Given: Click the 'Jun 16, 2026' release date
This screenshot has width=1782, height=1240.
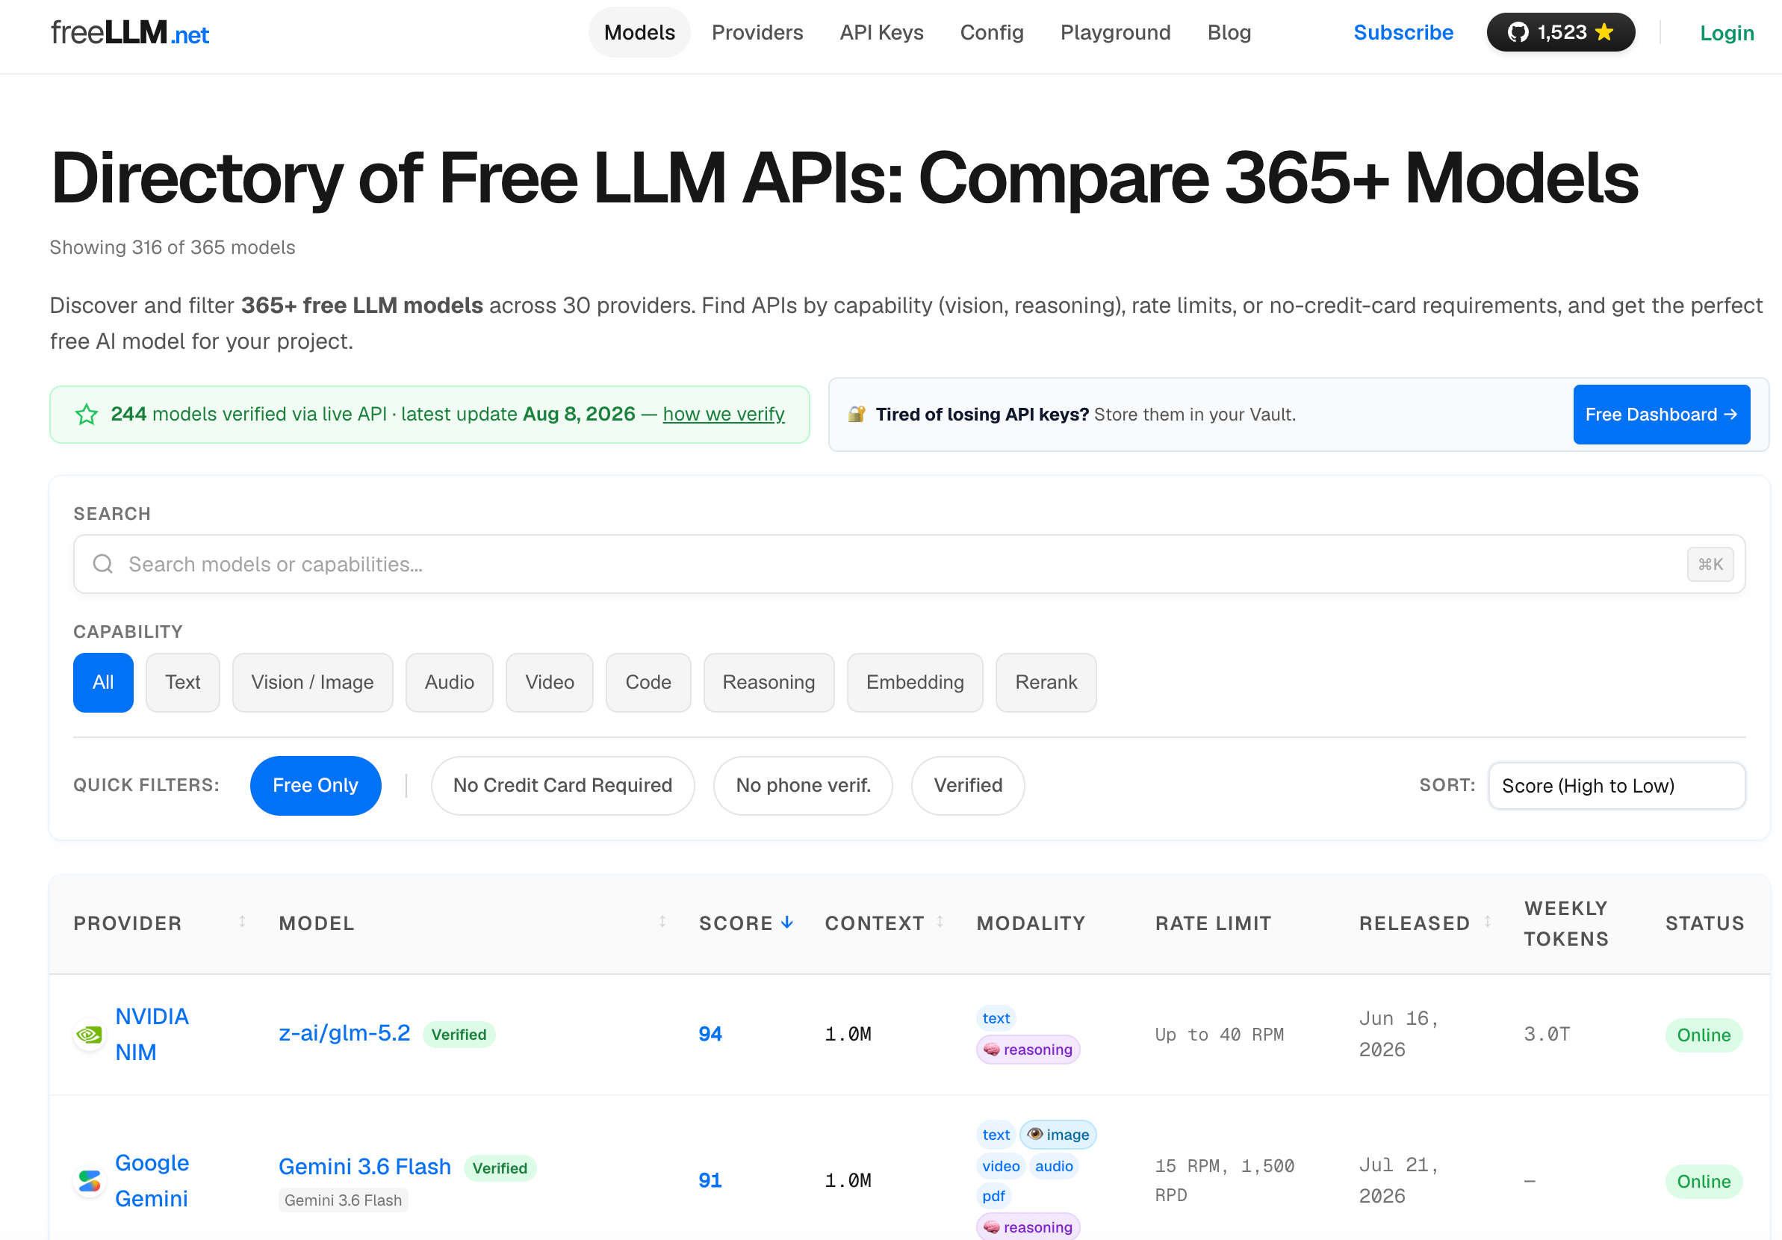Looking at the screenshot, I should click(1399, 1035).
